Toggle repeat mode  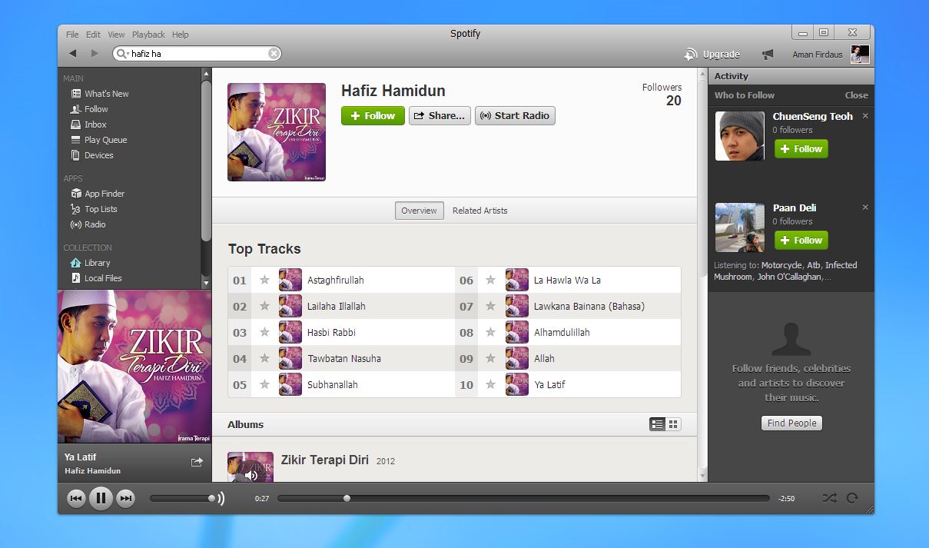[852, 498]
